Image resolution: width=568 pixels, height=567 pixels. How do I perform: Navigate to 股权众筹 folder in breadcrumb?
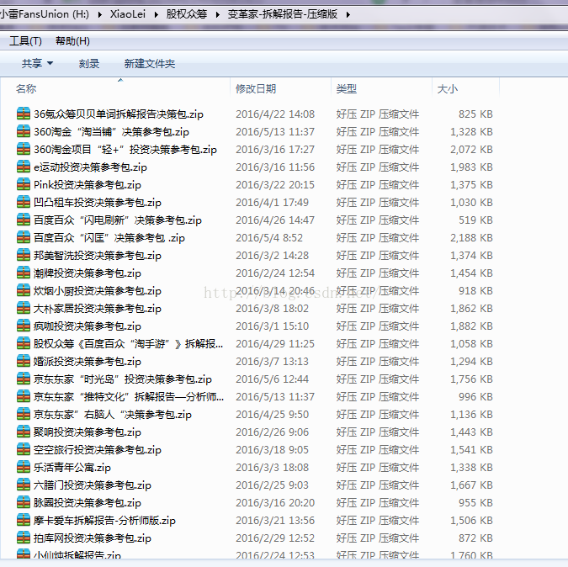[x=187, y=14]
